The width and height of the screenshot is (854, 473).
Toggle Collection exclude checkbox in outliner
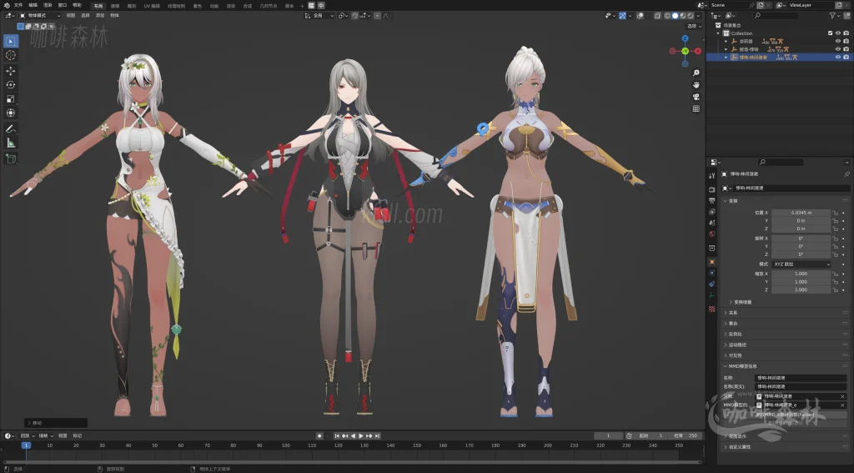pos(830,33)
